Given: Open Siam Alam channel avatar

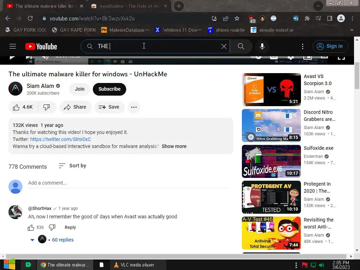Looking at the screenshot, I should tap(15, 89).
